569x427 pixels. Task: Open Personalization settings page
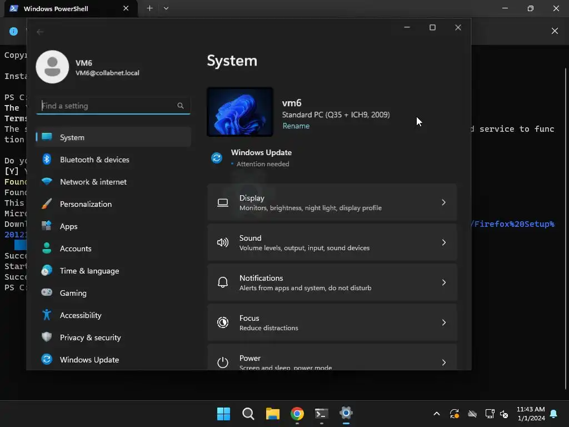tap(113, 204)
